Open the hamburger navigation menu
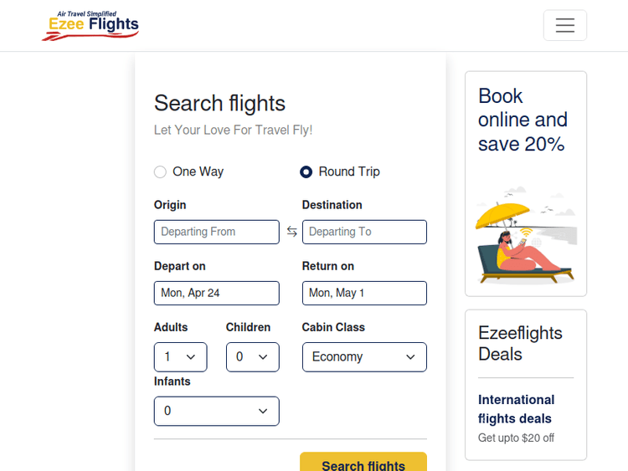The height and width of the screenshot is (471, 628). point(564,25)
